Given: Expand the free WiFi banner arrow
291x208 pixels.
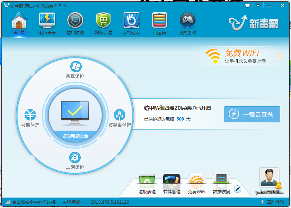Looking at the screenshot, I should click(x=278, y=56).
